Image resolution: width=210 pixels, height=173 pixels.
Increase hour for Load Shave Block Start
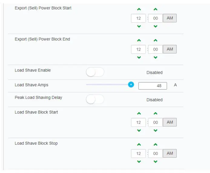coord(139,114)
